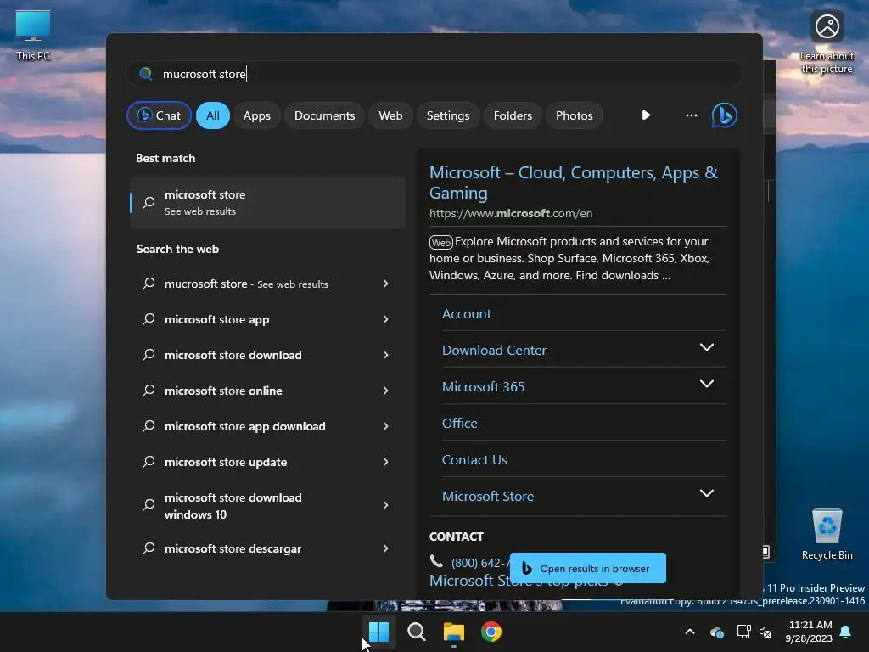Open the best match microsoft store result
This screenshot has height=652, width=869.
[x=267, y=202]
